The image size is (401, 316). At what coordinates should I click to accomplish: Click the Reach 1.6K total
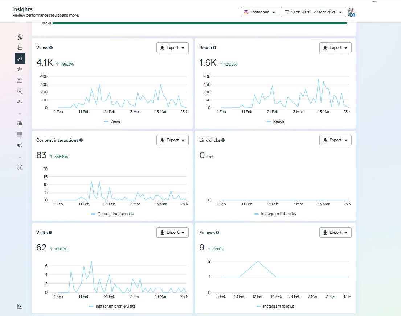[x=208, y=63]
